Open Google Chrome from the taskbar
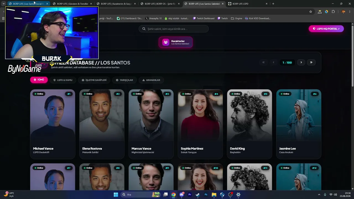Viewport: 354px width, 199px height. coord(173,195)
